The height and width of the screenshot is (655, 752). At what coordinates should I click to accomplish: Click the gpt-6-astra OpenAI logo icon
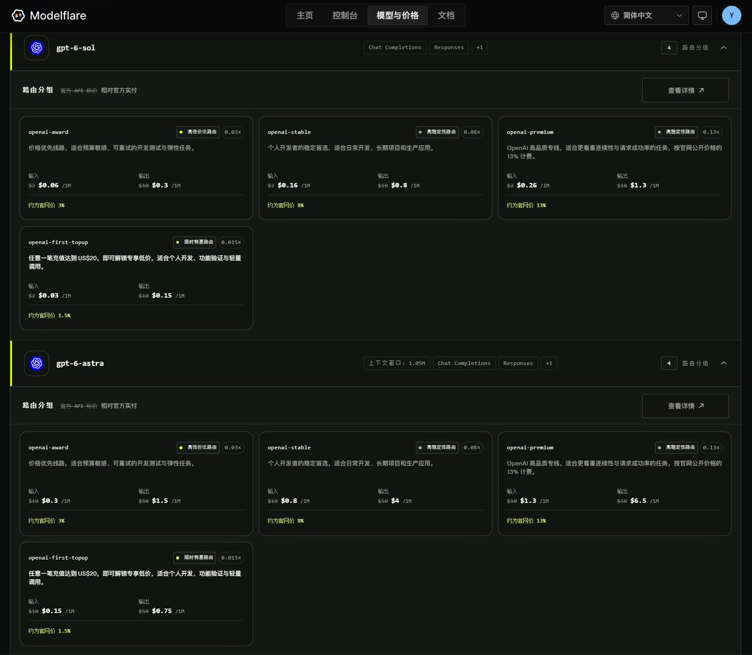tap(36, 363)
